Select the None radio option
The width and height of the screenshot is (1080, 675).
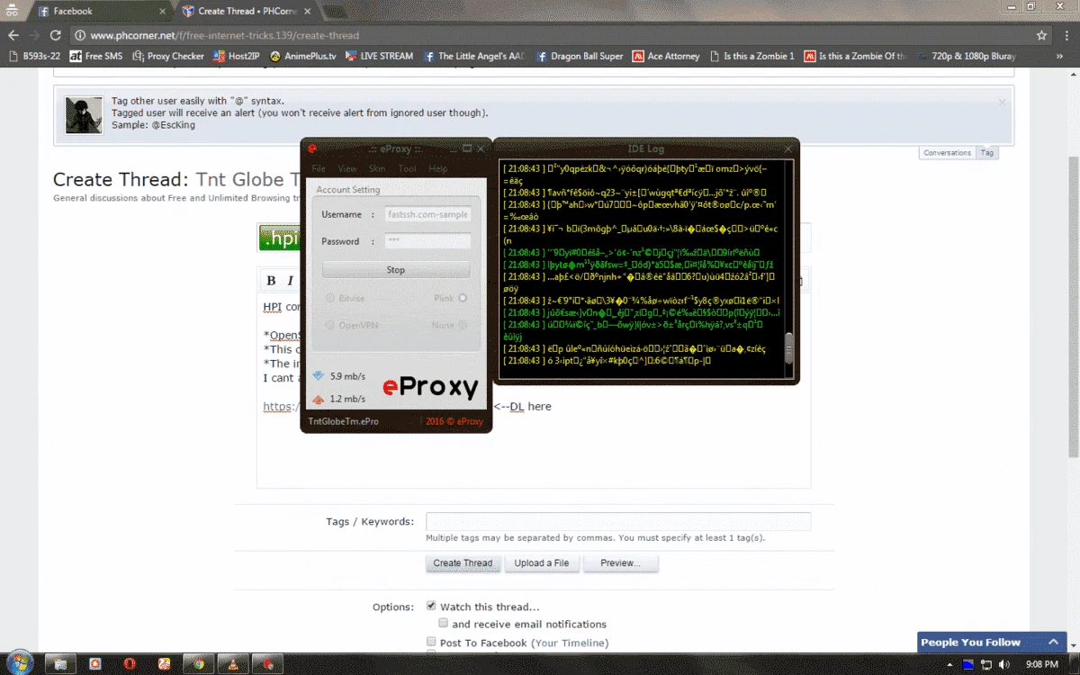pos(463,325)
